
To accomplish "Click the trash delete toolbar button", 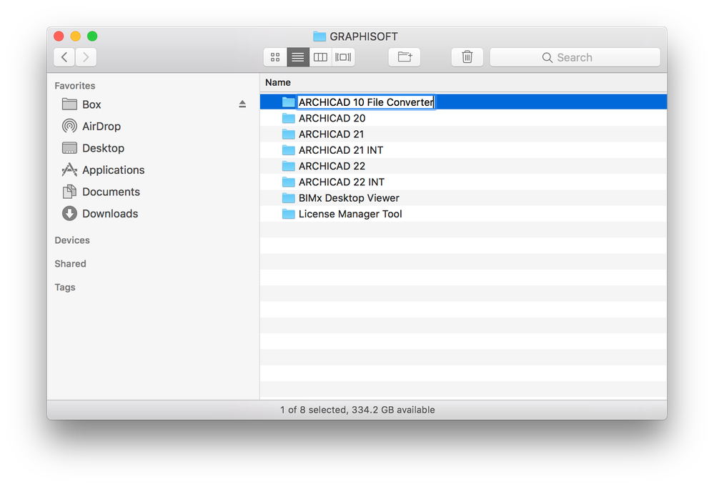I will (x=467, y=57).
